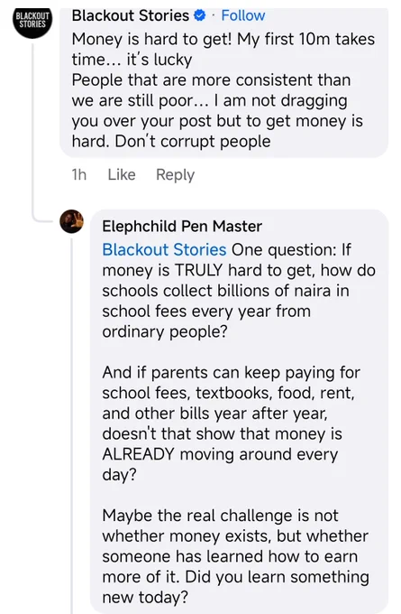
Task: Open the Blackout Stories commenter name
Action: pos(131,15)
